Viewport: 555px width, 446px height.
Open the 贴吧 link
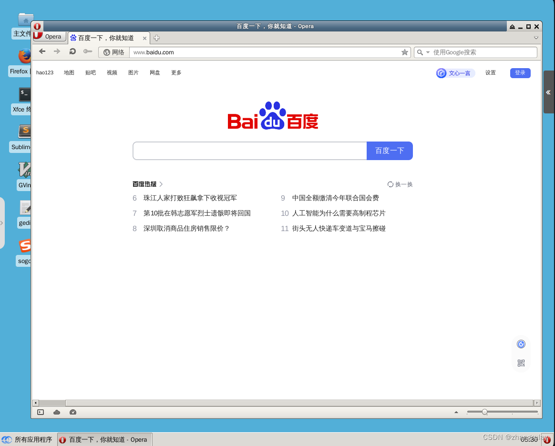pyautogui.click(x=91, y=72)
